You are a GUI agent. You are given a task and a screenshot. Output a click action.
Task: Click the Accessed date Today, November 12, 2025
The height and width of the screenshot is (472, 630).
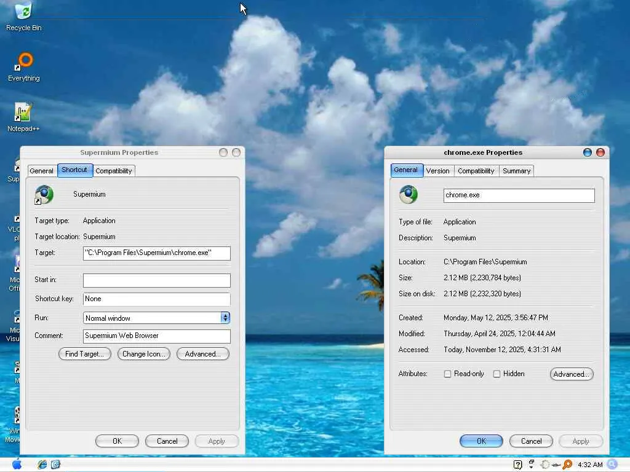[502, 350]
